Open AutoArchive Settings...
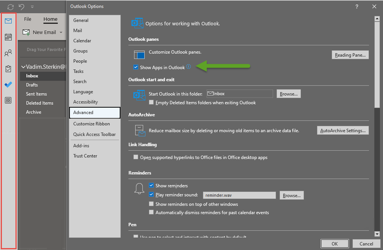 (x=343, y=130)
